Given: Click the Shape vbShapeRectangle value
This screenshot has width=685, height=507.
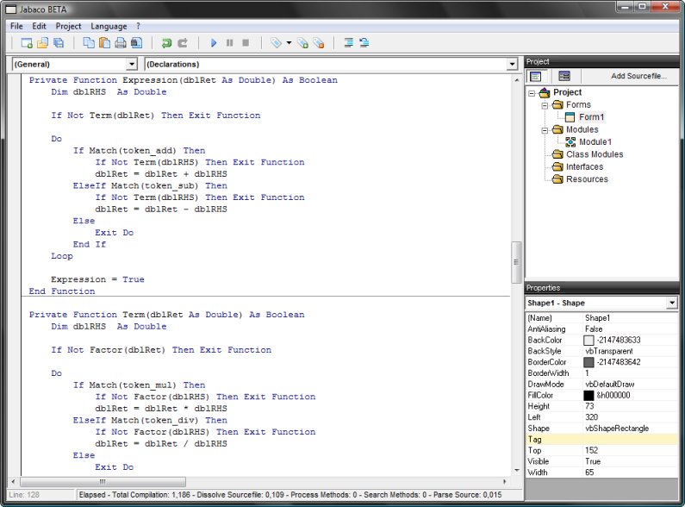Looking at the screenshot, I should pos(617,429).
